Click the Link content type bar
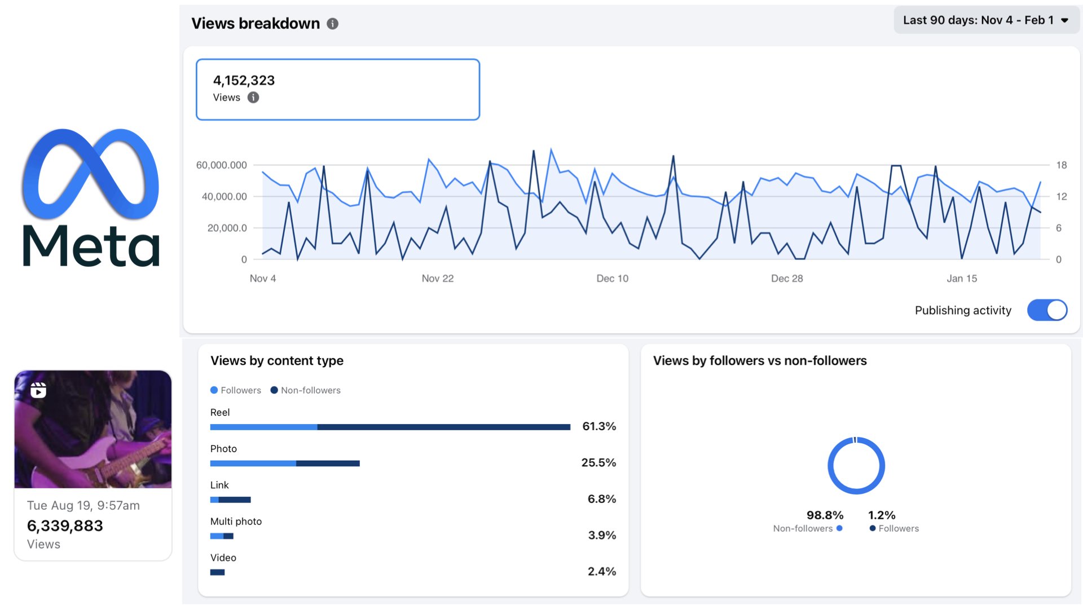This screenshot has width=1083, height=609. [230, 500]
